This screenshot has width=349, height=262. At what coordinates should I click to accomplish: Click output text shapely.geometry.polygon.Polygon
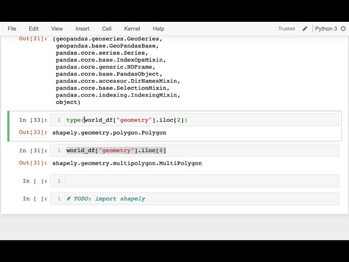point(109,133)
